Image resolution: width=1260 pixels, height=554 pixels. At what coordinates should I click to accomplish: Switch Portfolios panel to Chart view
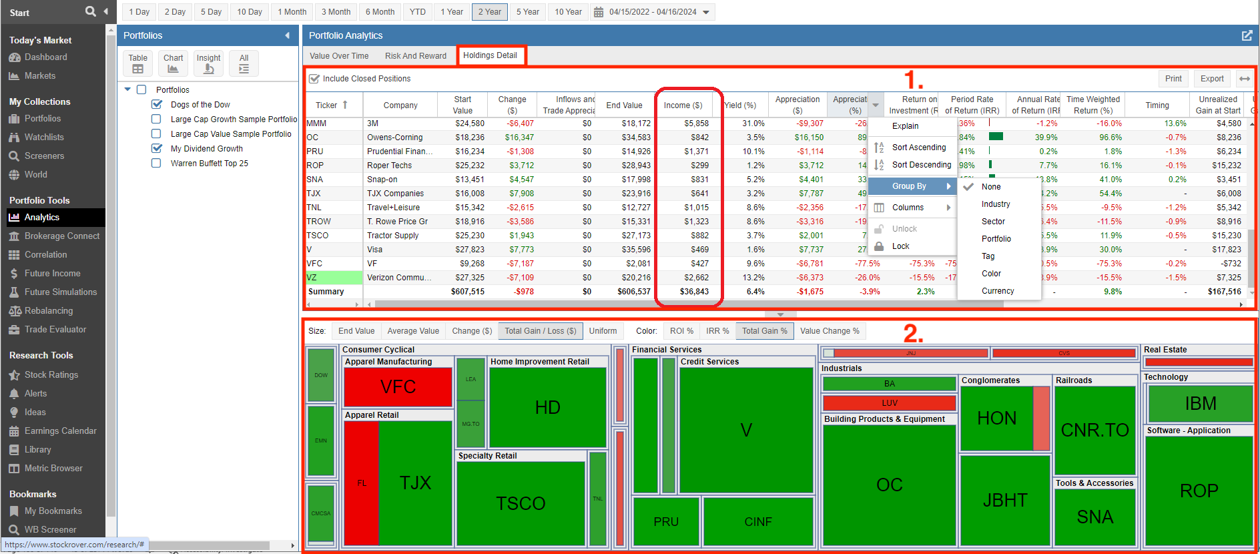(x=173, y=63)
